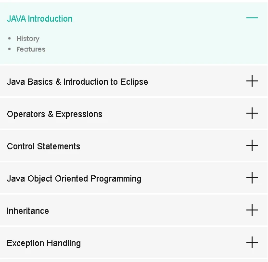Open the Inheritance section title
This screenshot has height=262, width=268.
(x=28, y=211)
